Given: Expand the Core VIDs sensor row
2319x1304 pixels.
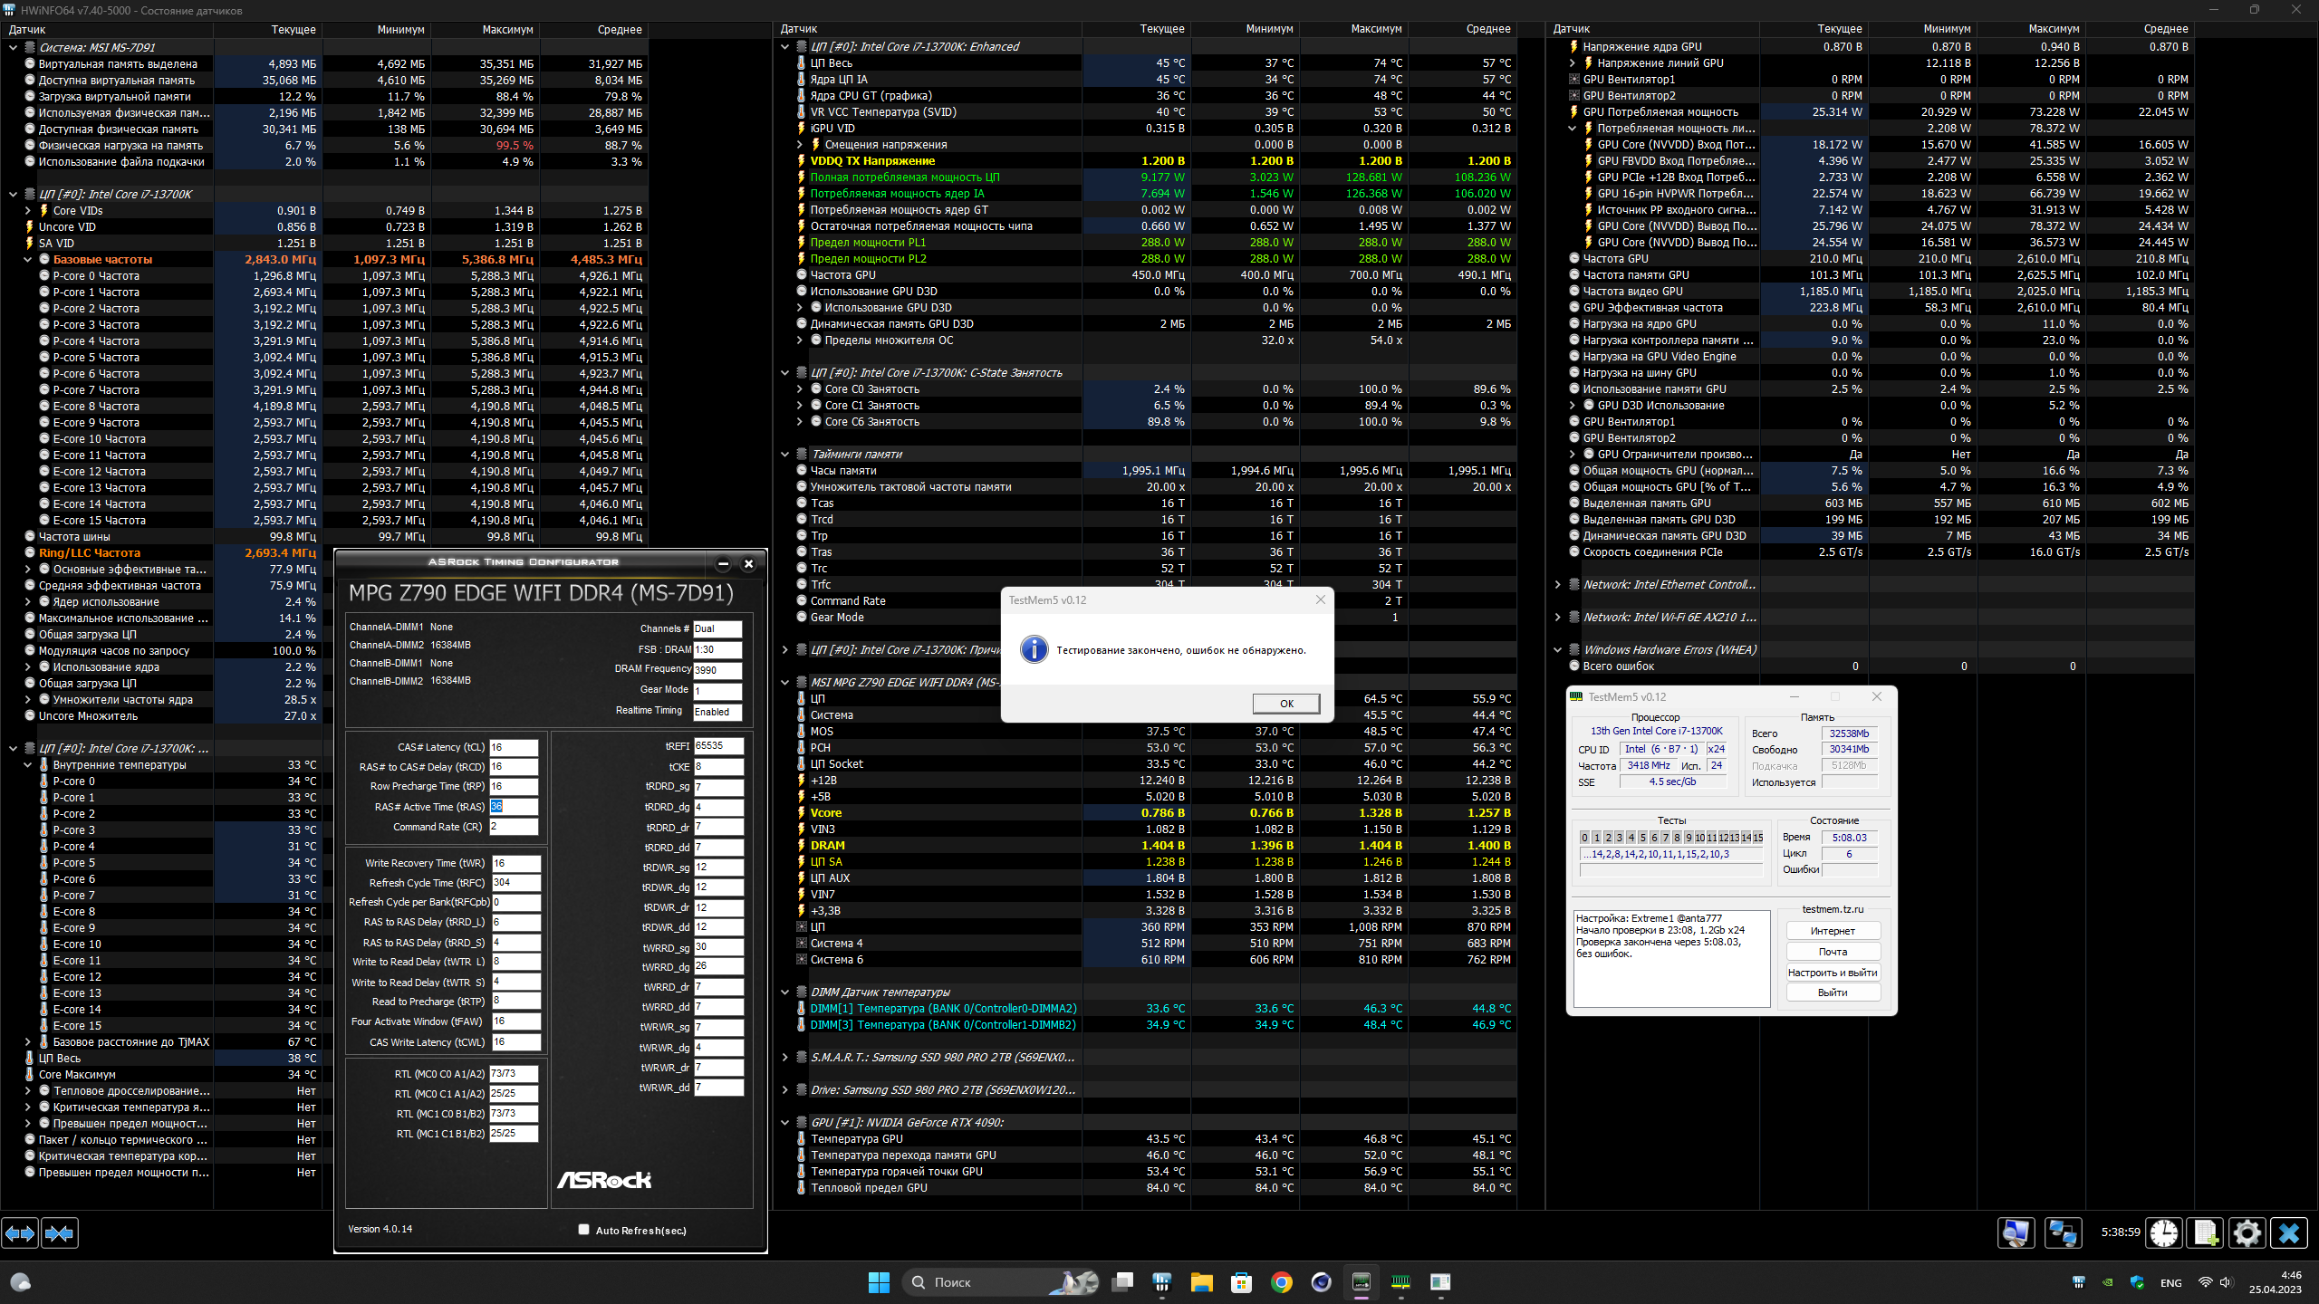Looking at the screenshot, I should (28, 211).
